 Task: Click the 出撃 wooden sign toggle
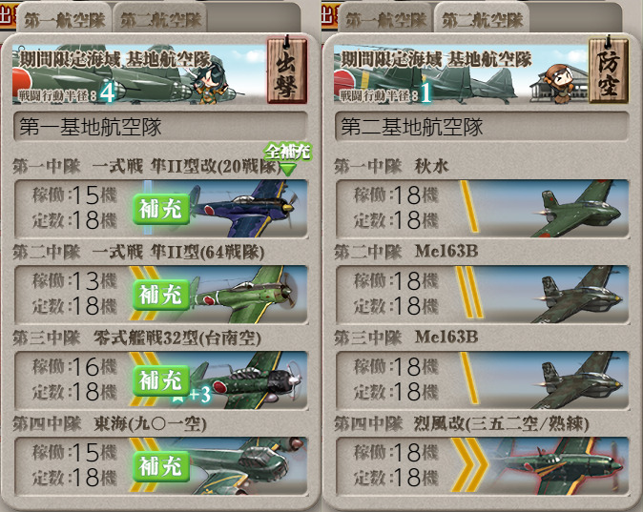(x=286, y=71)
